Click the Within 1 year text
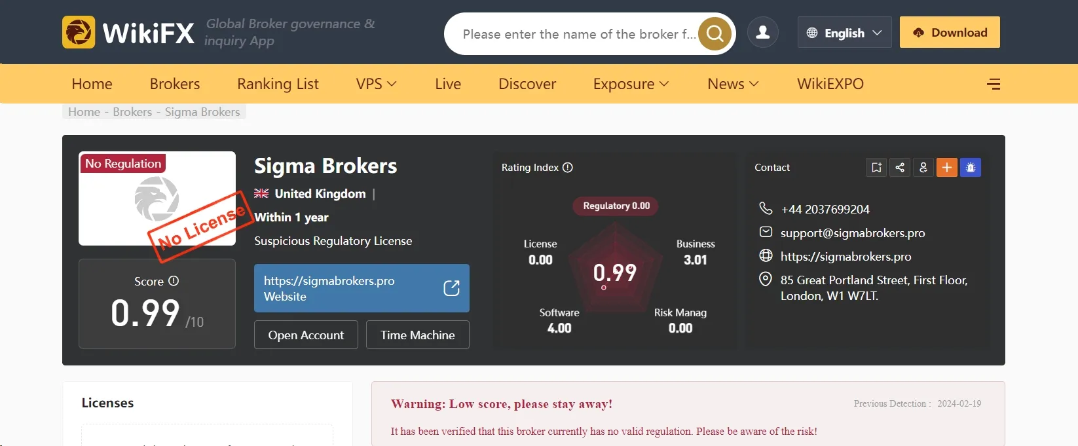This screenshot has height=446, width=1078. [x=291, y=217]
